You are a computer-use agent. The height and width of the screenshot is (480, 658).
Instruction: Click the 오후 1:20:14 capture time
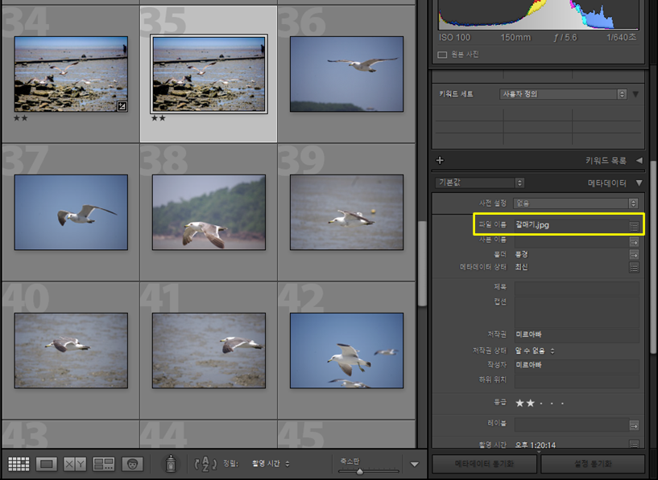(536, 445)
